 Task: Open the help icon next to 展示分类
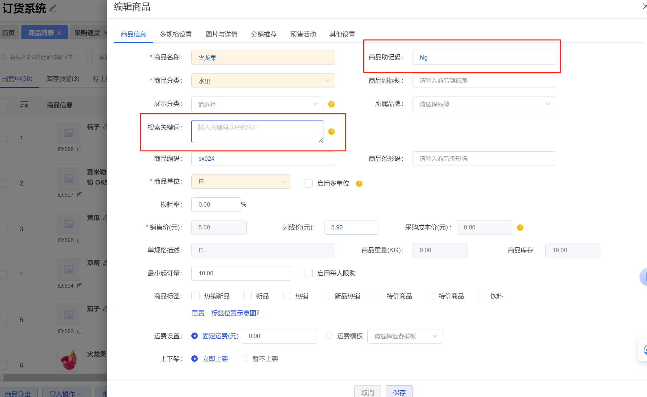click(331, 104)
